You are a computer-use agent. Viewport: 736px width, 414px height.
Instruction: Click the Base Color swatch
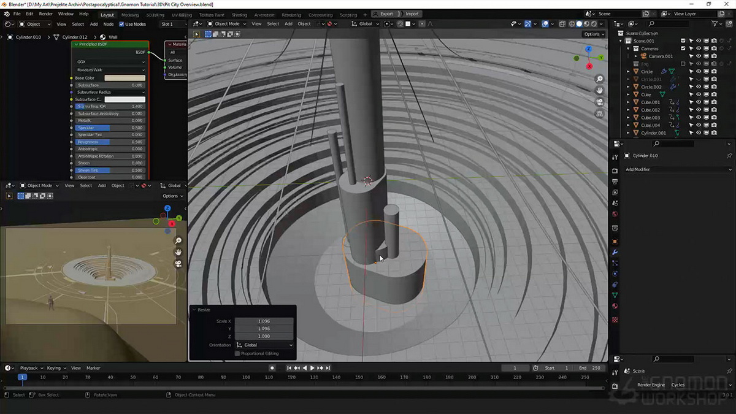pos(125,78)
